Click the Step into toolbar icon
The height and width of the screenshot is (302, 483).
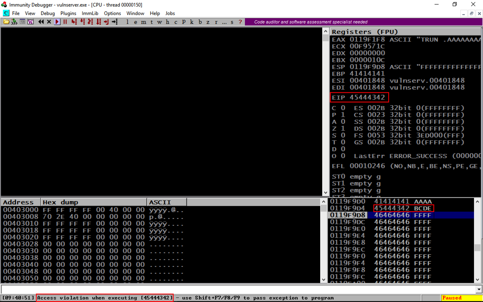pyautogui.click(x=74, y=22)
